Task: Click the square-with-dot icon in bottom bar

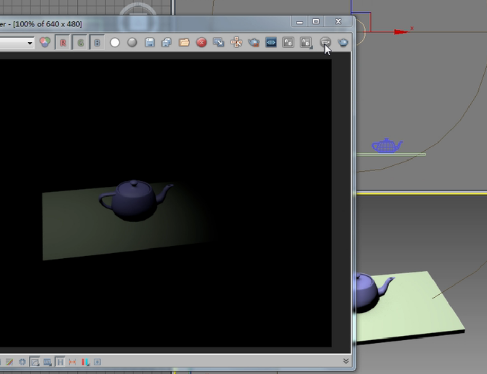Action: pyautogui.click(x=97, y=362)
